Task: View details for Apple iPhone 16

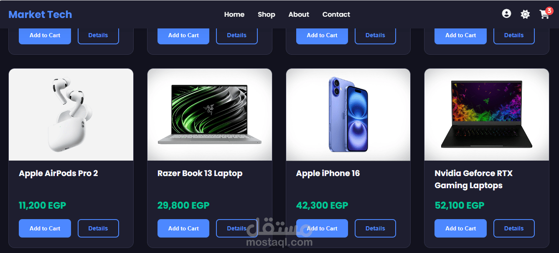Action: (375, 228)
